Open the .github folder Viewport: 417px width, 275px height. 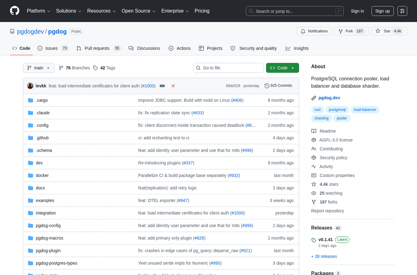pyautogui.click(x=42, y=138)
